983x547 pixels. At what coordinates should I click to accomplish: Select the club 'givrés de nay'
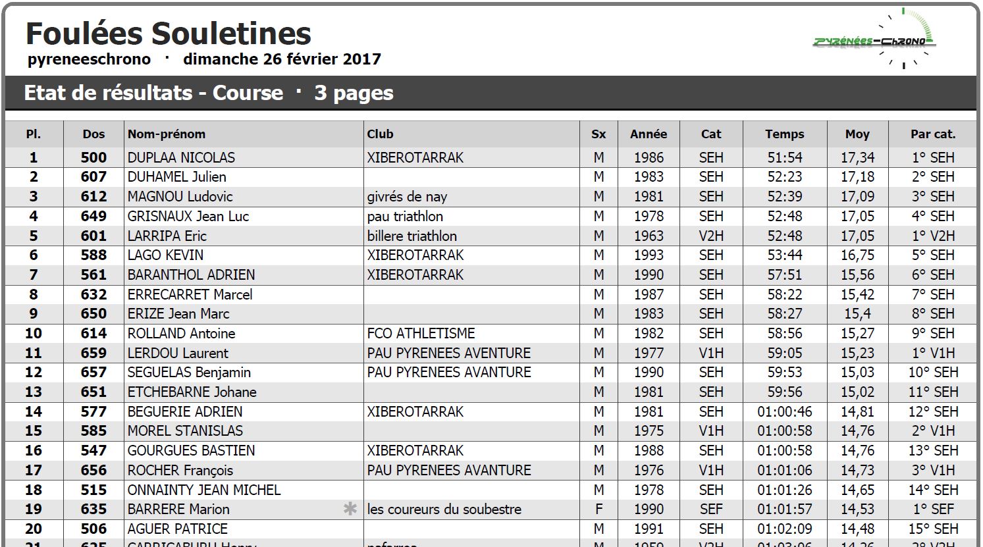coord(407,196)
